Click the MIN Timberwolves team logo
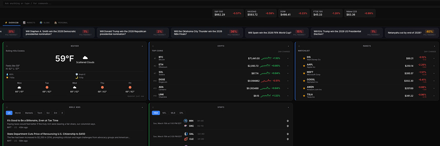 (186, 121)
